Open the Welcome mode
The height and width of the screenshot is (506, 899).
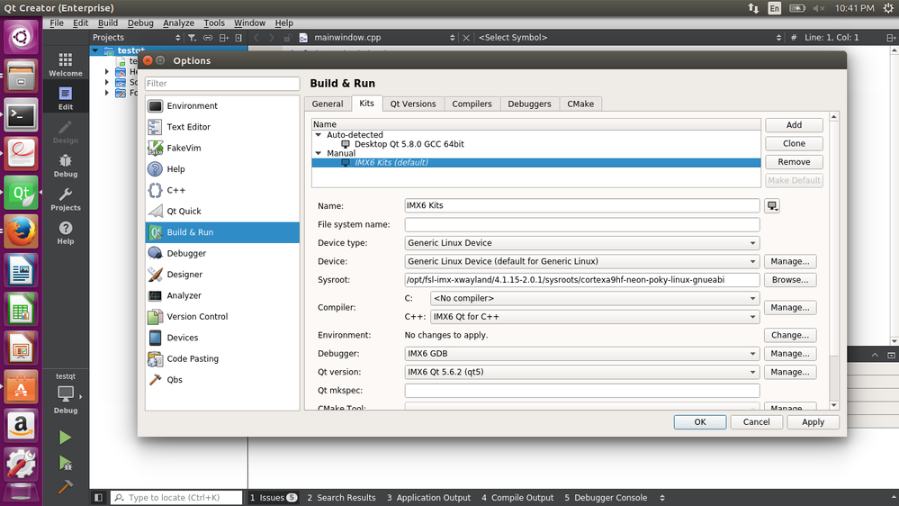(x=66, y=65)
